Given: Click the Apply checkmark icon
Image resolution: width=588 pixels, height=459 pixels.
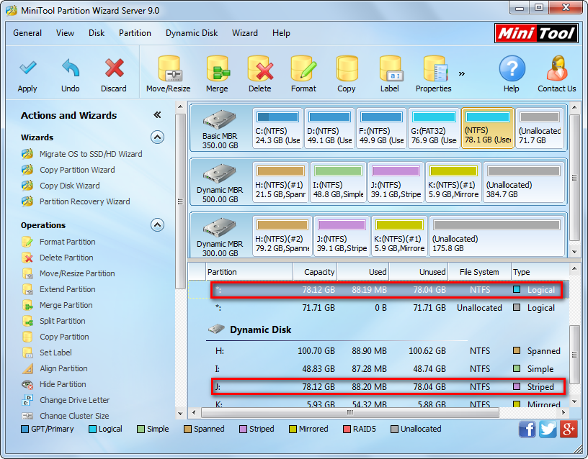Looking at the screenshot, I should click(x=28, y=68).
